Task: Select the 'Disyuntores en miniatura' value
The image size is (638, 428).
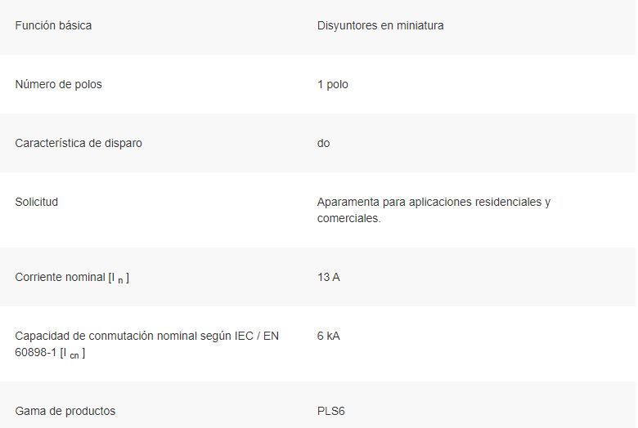Action: pos(380,25)
